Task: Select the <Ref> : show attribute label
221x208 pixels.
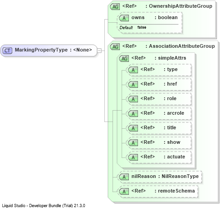Action: coord(160,142)
